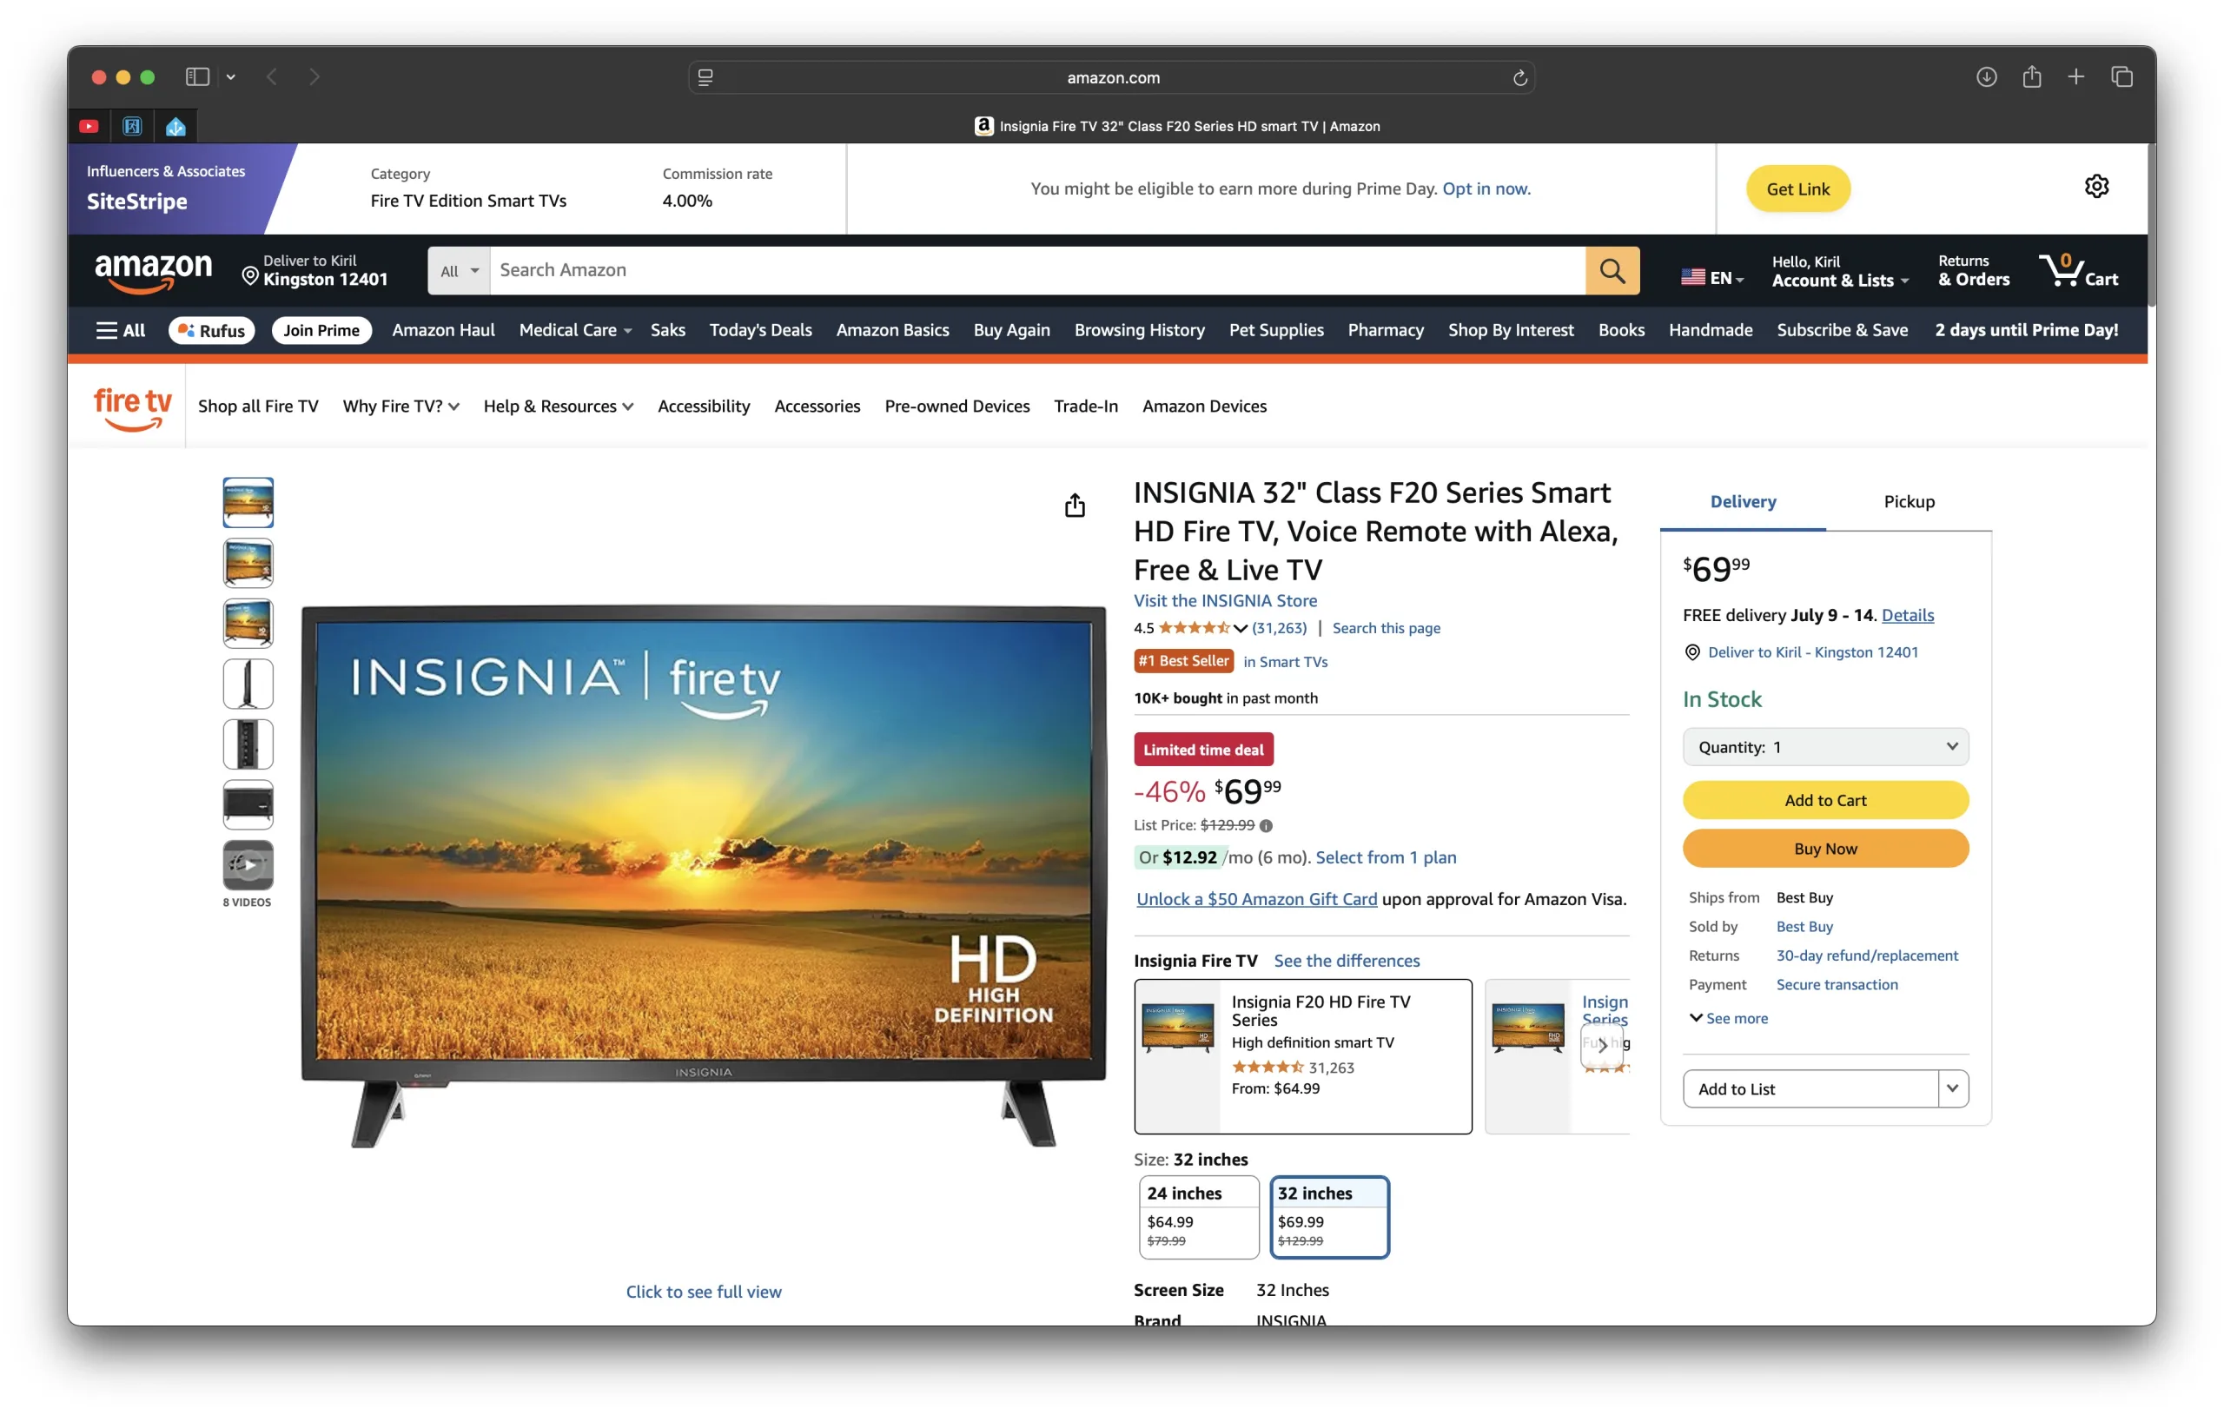The height and width of the screenshot is (1415, 2224).
Task: Go forward with the browser forward arrow
Action: click(x=314, y=76)
